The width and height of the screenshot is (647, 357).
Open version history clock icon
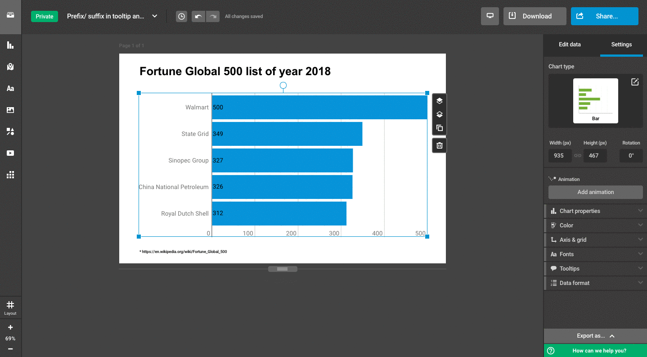pyautogui.click(x=181, y=16)
